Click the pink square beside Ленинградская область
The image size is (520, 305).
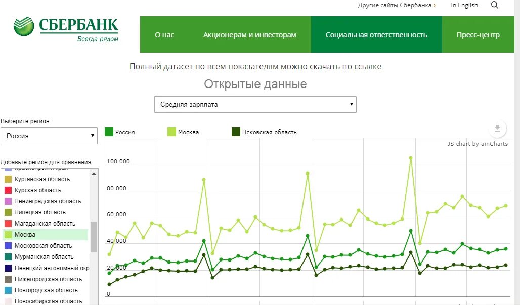[x=8, y=201]
